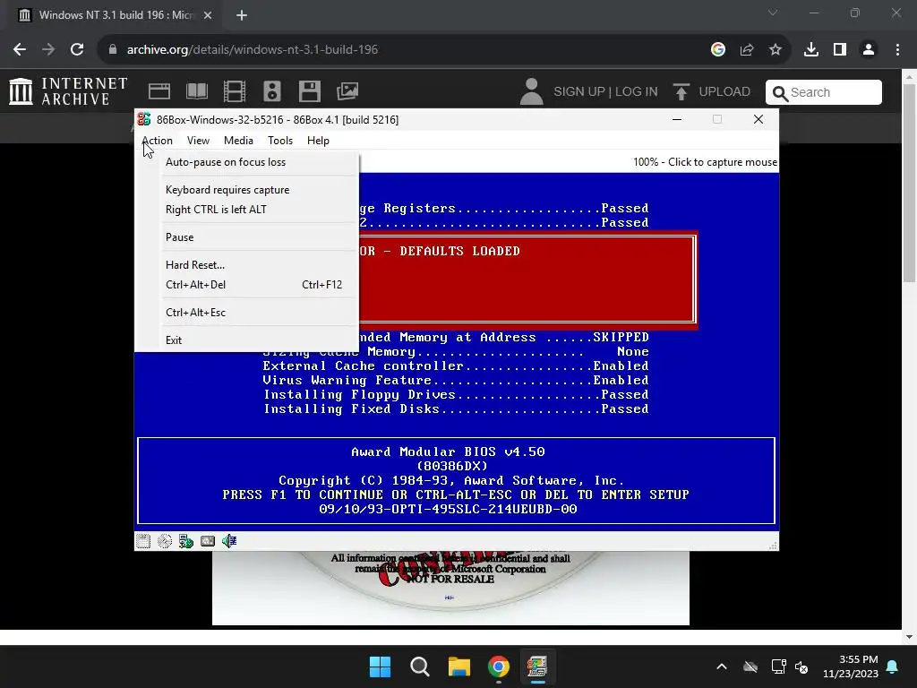The image size is (917, 688).
Task: Click the CD-ROM drive status bar icon
Action: coord(165,541)
